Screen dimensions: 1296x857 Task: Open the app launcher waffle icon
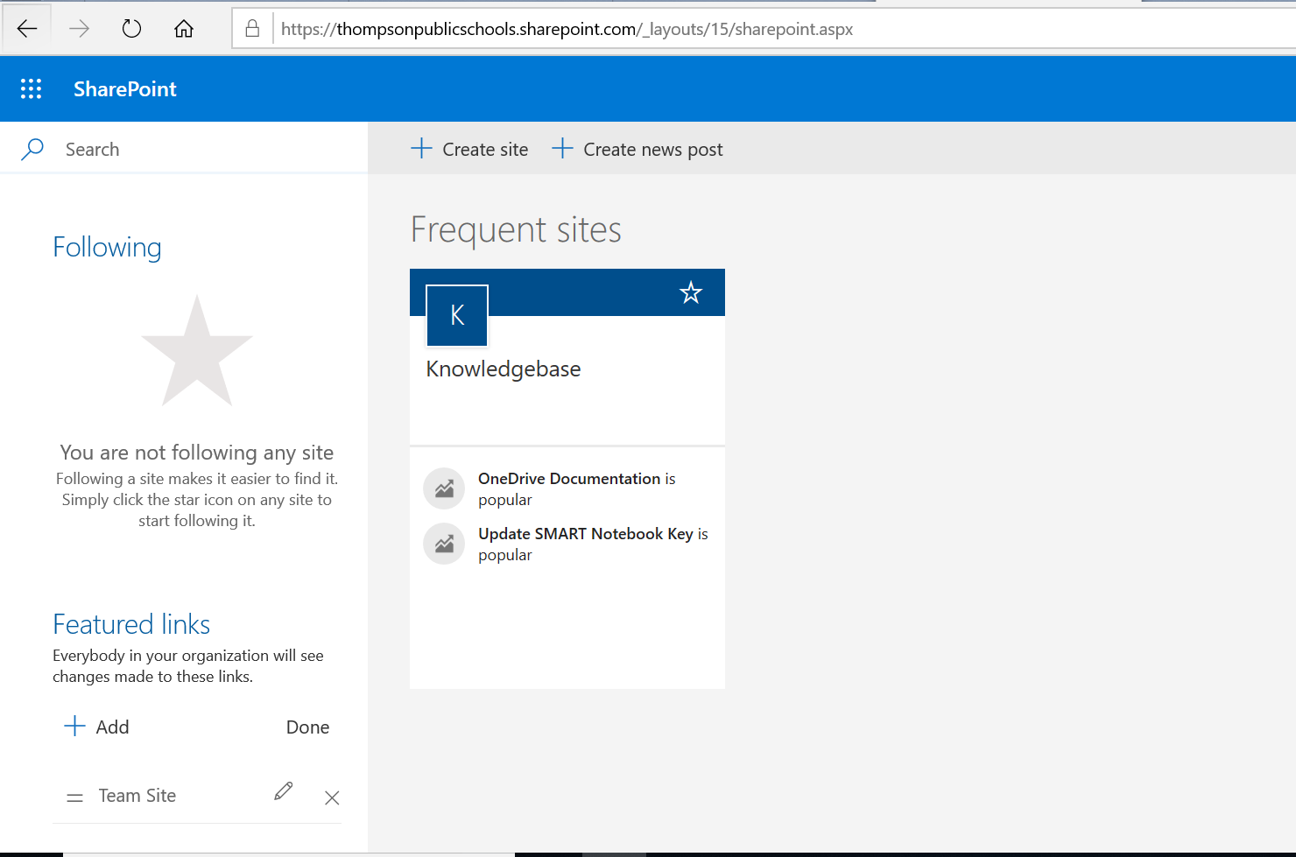pos(31,88)
